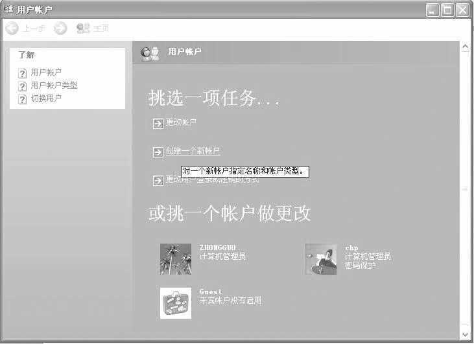This screenshot has width=474, height=344.
Task: Click the arrow icon next to 创建一个新帐户
Action: point(158,152)
